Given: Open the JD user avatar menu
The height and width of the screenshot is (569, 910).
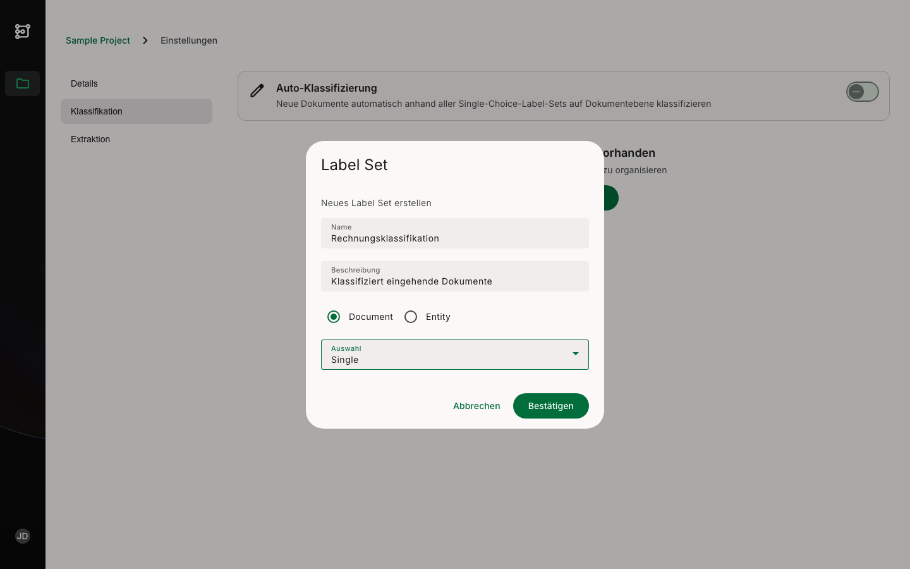Looking at the screenshot, I should pos(23,536).
